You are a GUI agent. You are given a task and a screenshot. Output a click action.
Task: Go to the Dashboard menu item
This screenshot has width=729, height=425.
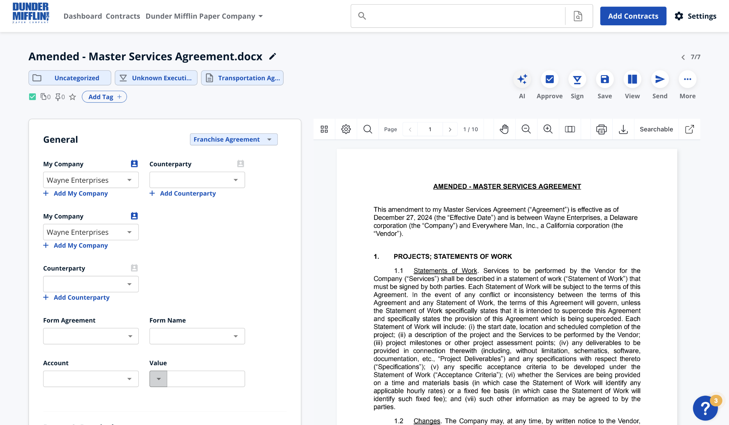pyautogui.click(x=83, y=16)
